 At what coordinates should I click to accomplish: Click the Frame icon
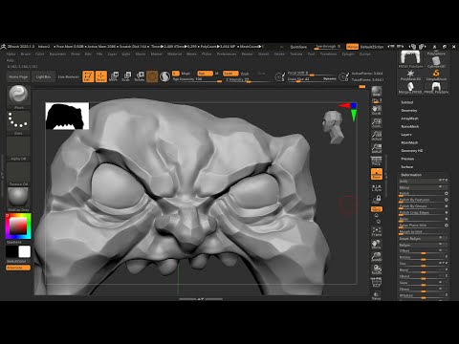click(x=377, y=232)
